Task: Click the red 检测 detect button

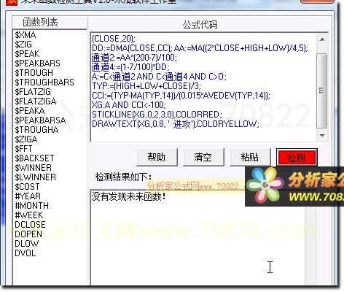Action: (x=297, y=158)
